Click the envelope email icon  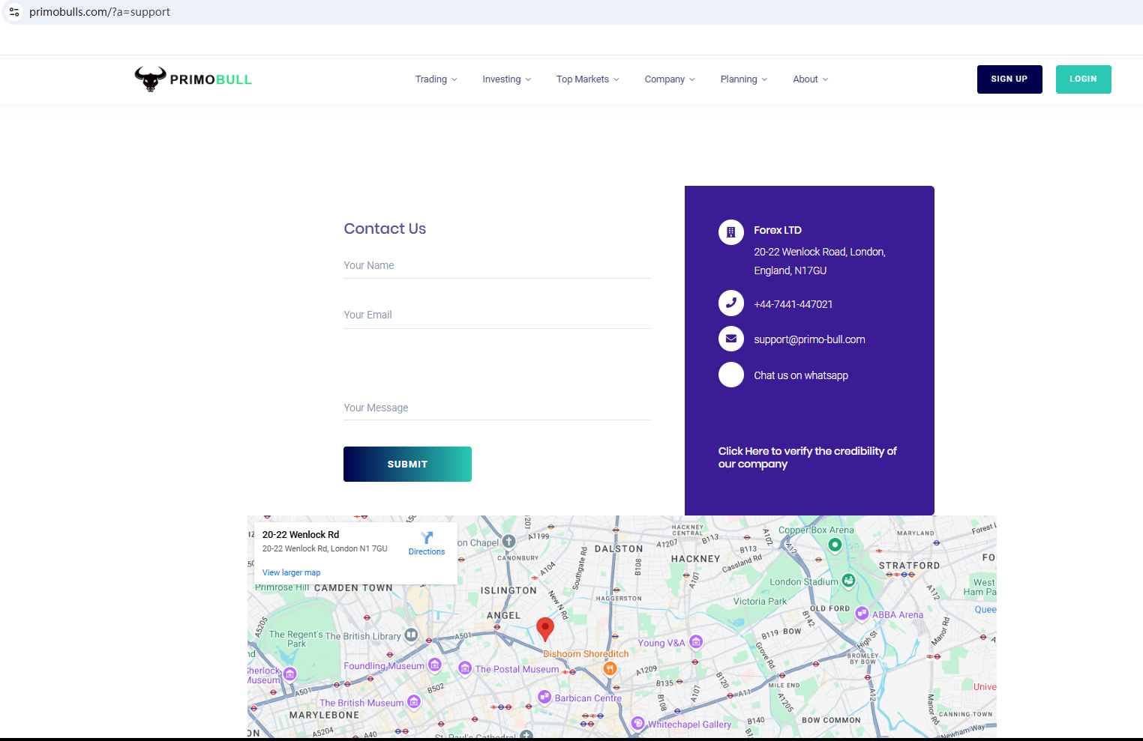(x=730, y=339)
